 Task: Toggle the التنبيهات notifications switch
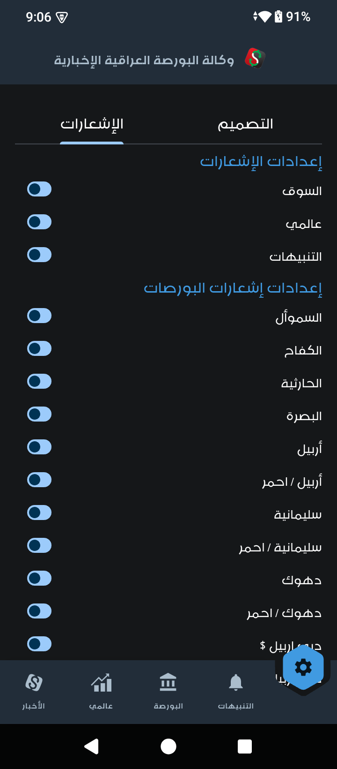39,255
